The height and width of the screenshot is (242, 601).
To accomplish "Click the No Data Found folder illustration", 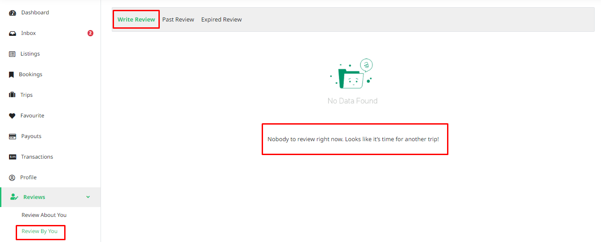I will coord(353,74).
